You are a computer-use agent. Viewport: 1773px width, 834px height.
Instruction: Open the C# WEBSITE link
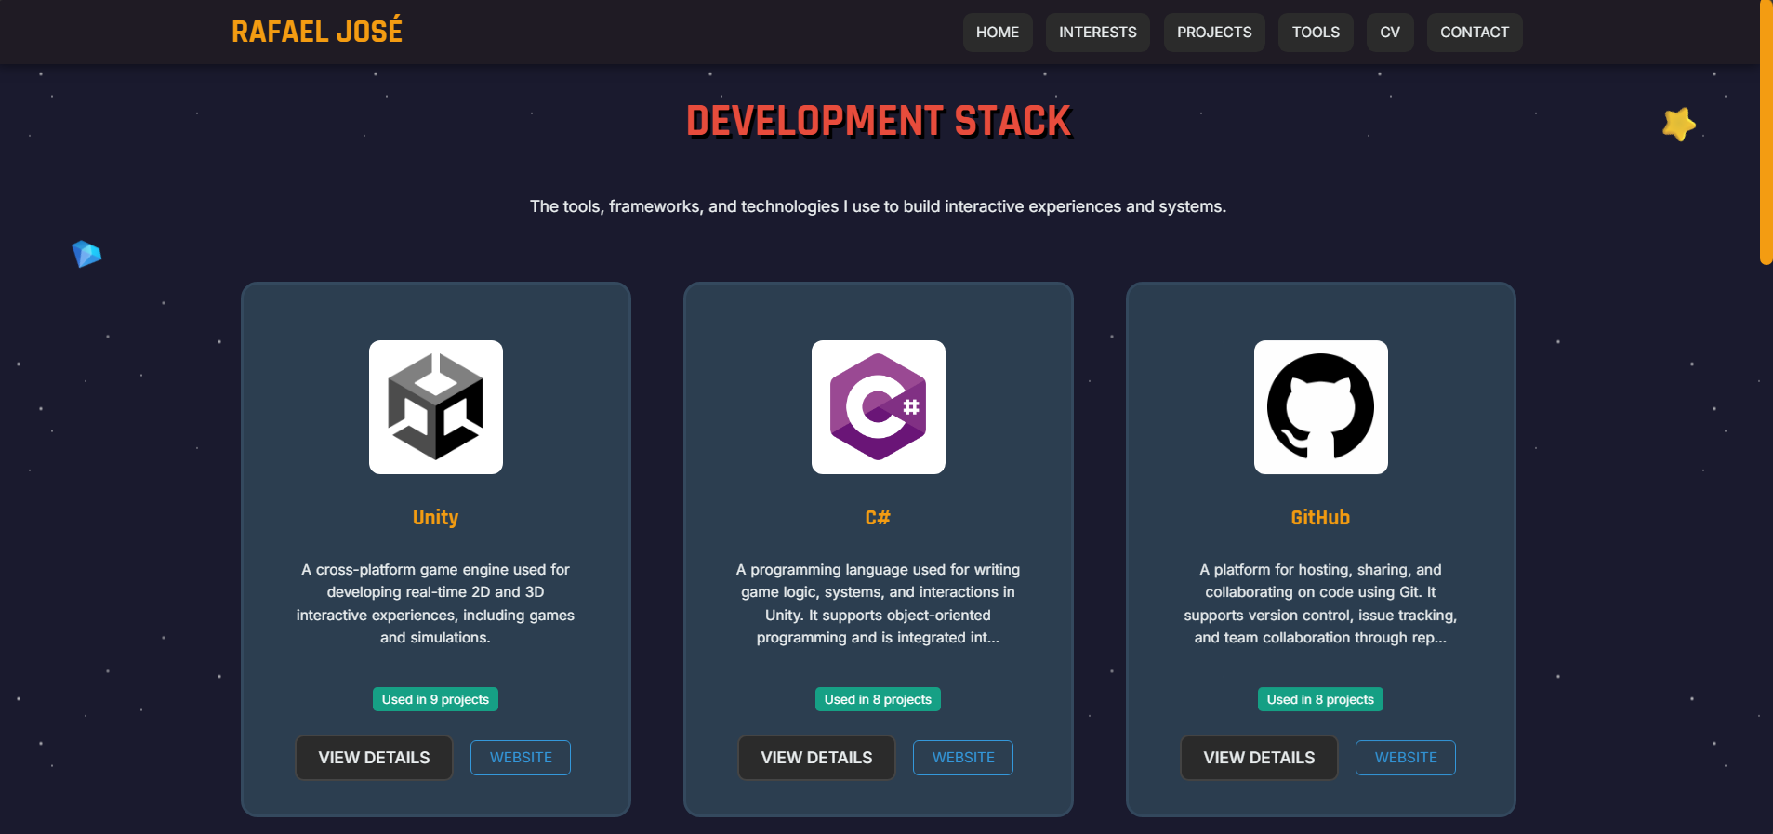[963, 758]
